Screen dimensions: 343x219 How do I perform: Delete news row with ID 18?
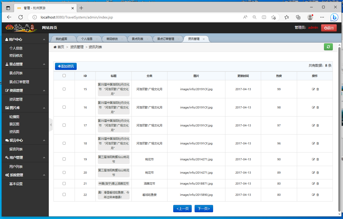click(318, 143)
